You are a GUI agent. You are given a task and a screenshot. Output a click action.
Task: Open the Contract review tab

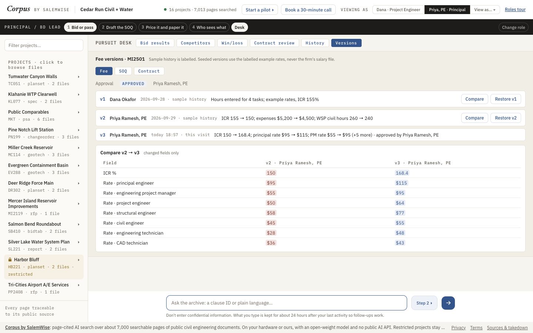tap(274, 43)
